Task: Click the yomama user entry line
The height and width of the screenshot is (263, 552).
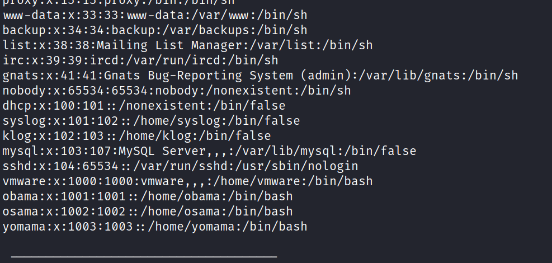Action: 155,227
